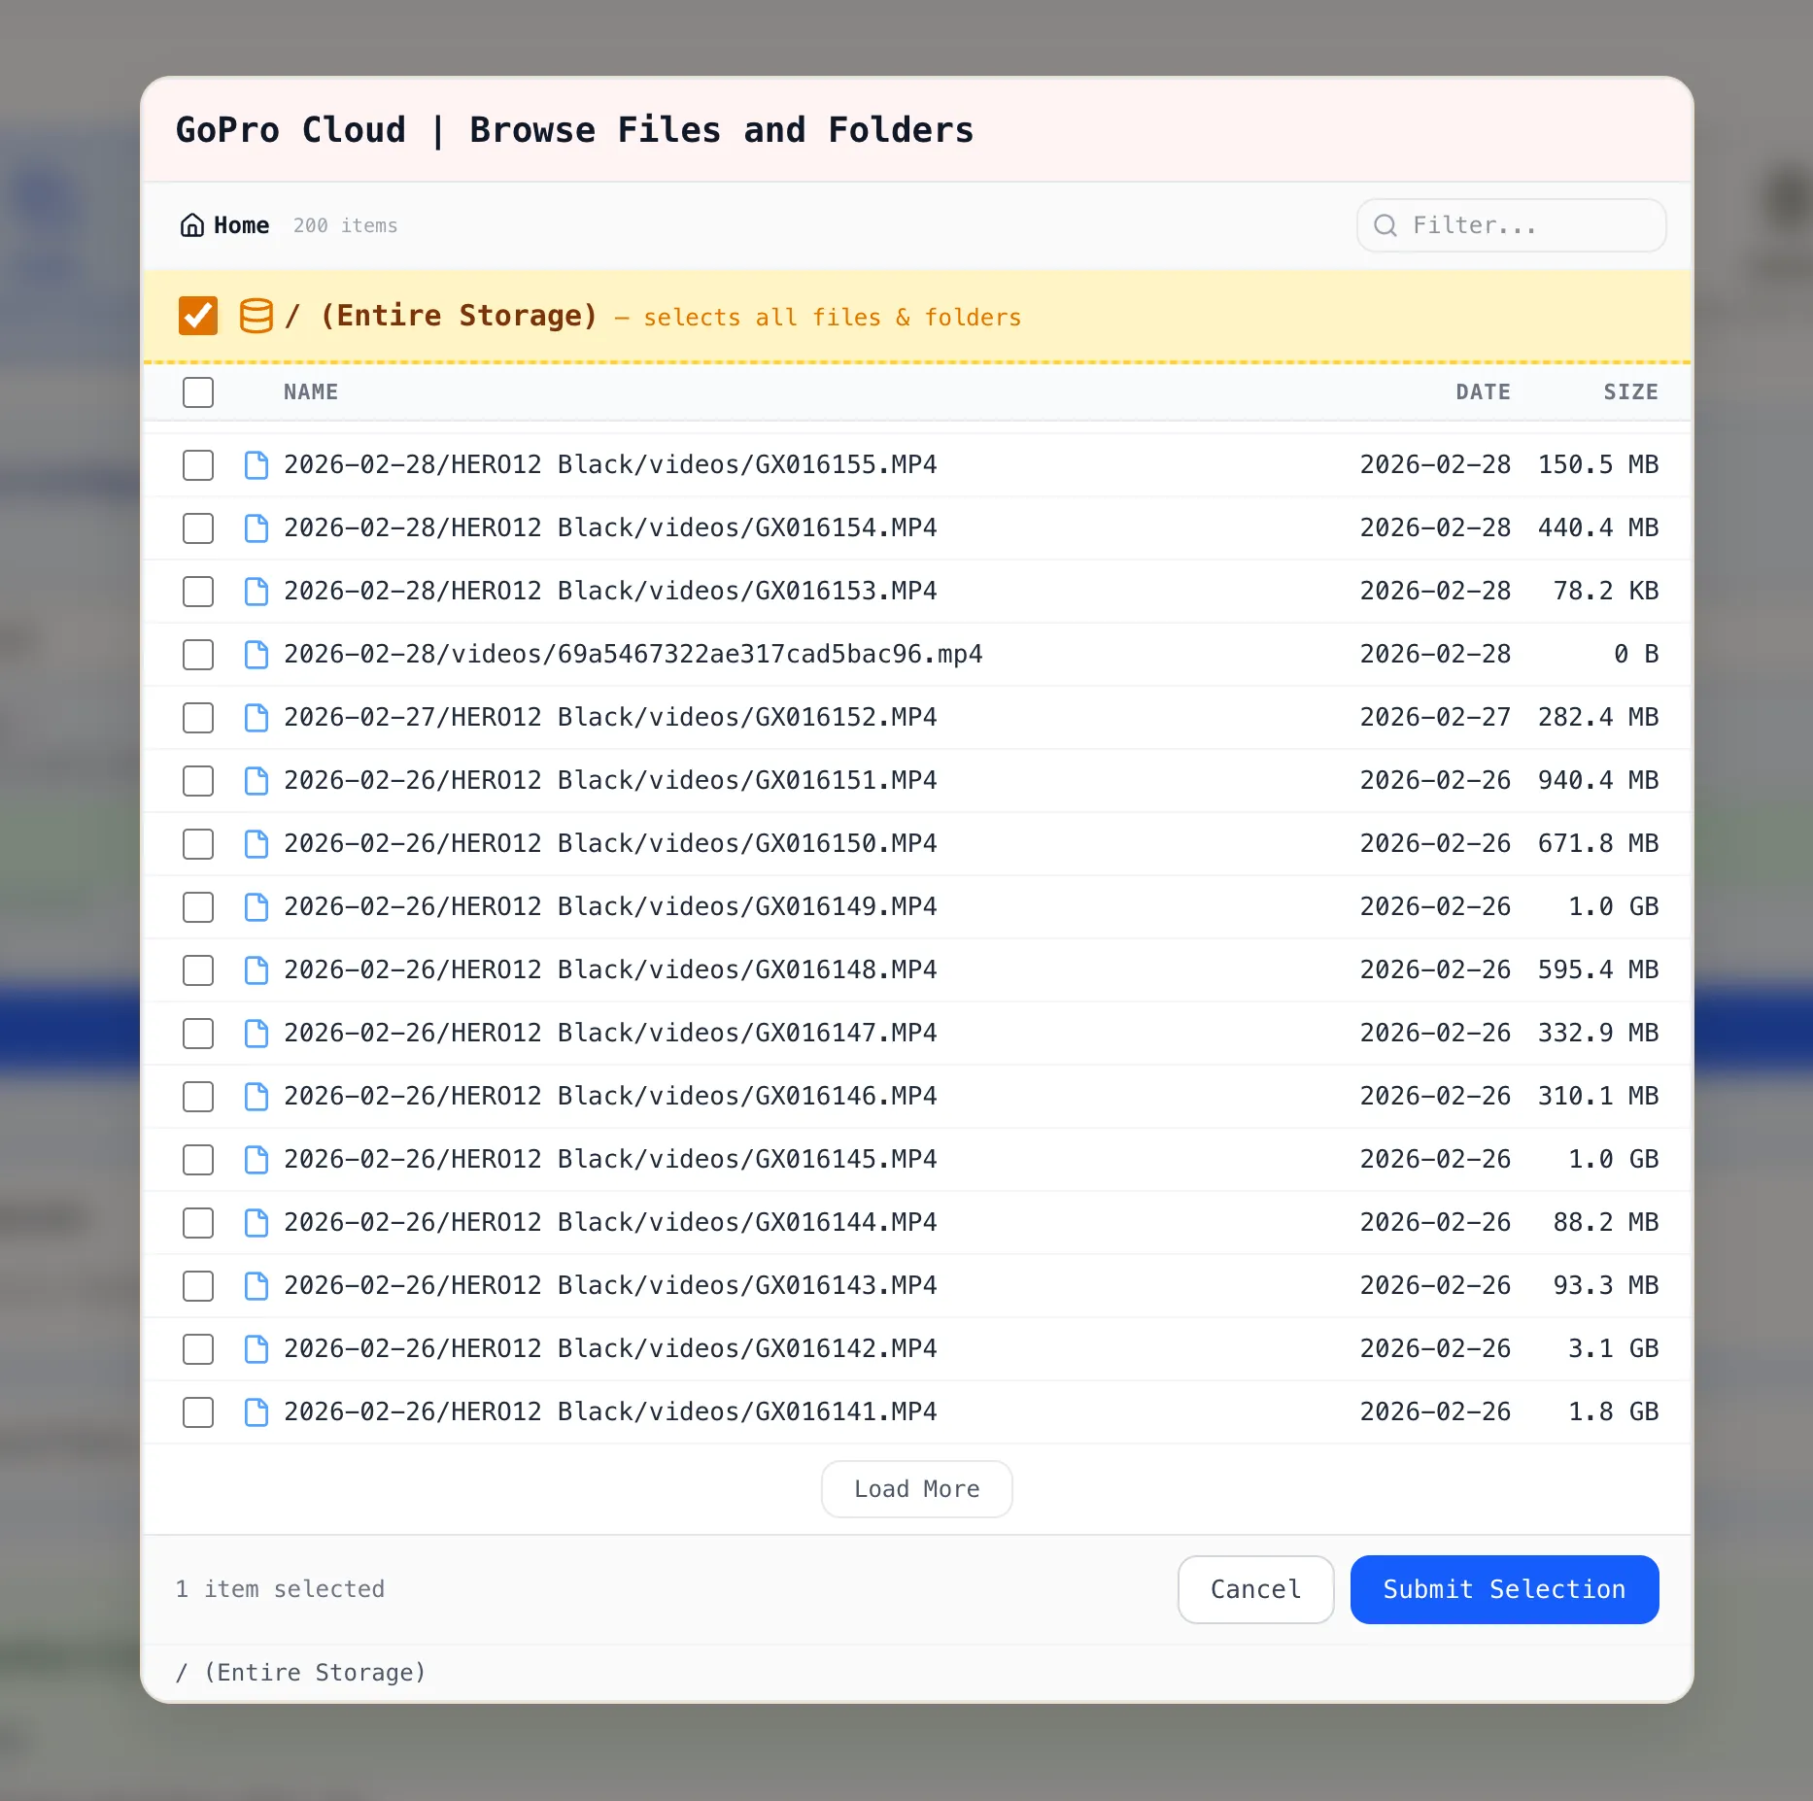Click the Home breadcrumb house icon
The width and height of the screenshot is (1813, 1801).
click(x=193, y=224)
